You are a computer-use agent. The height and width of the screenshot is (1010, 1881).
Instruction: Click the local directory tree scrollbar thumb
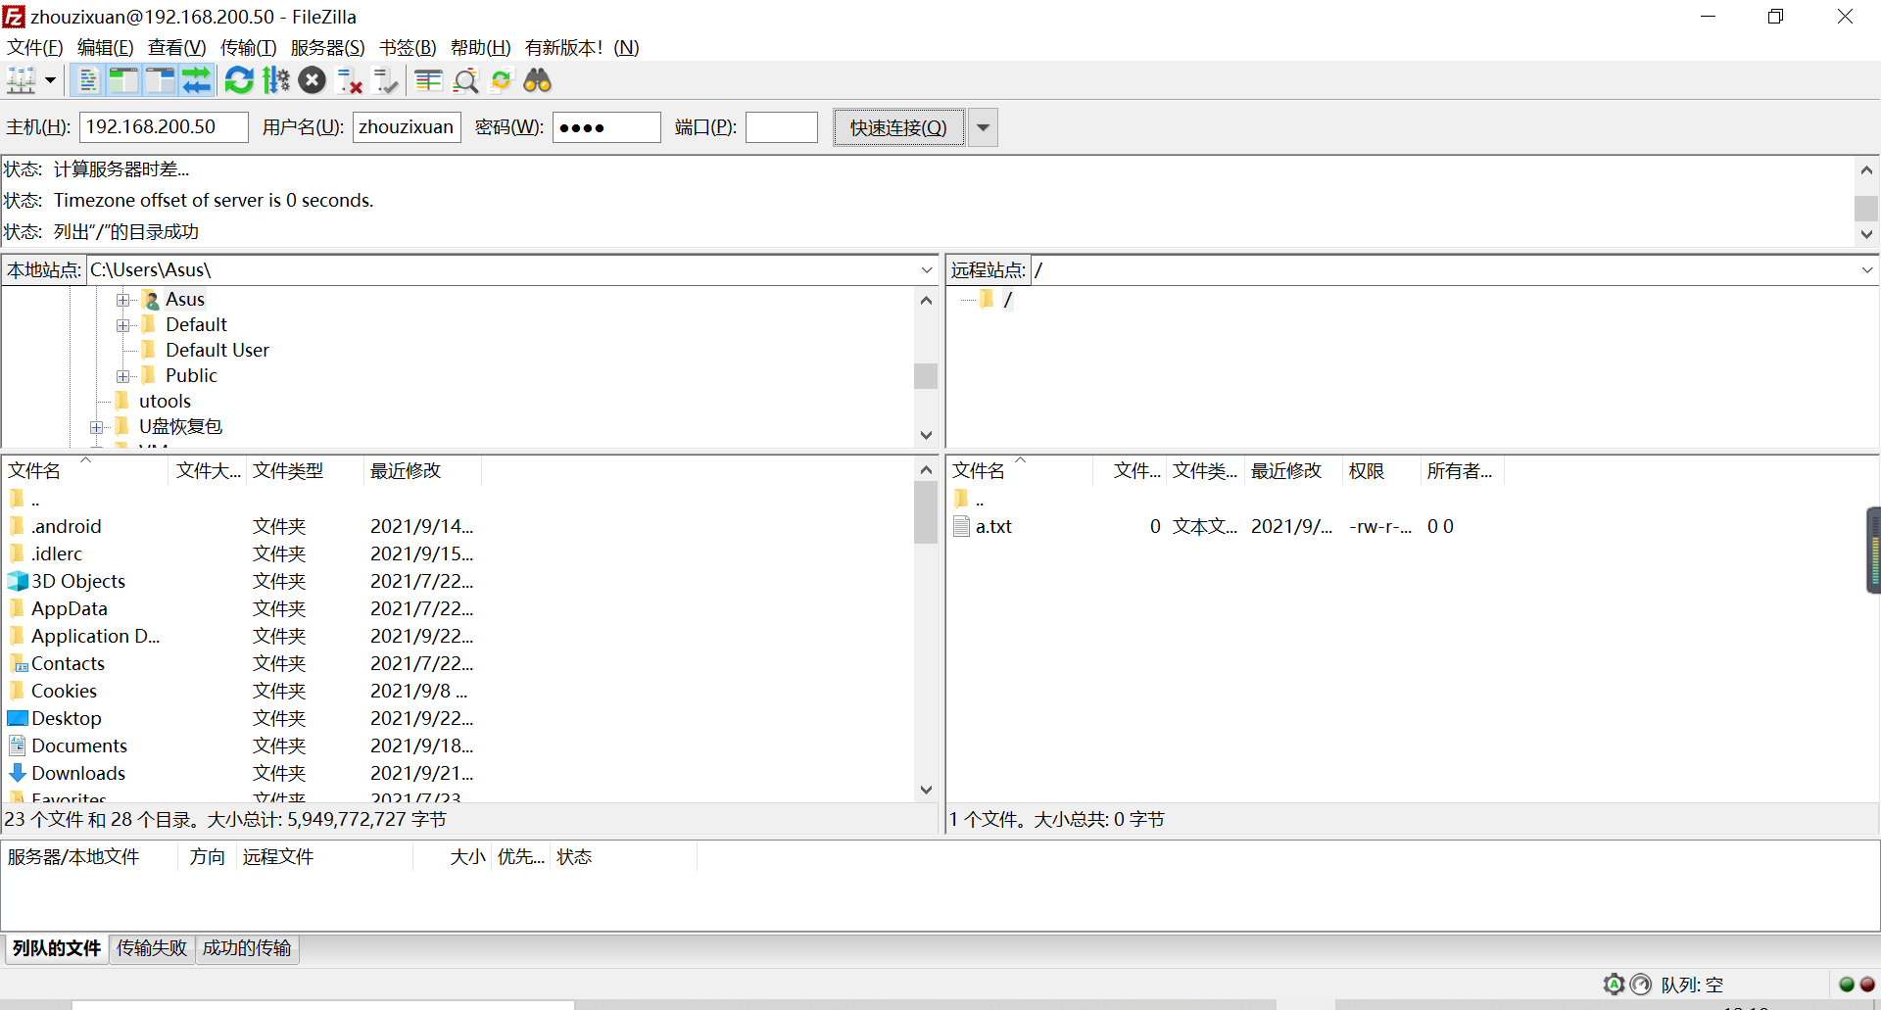click(x=926, y=376)
